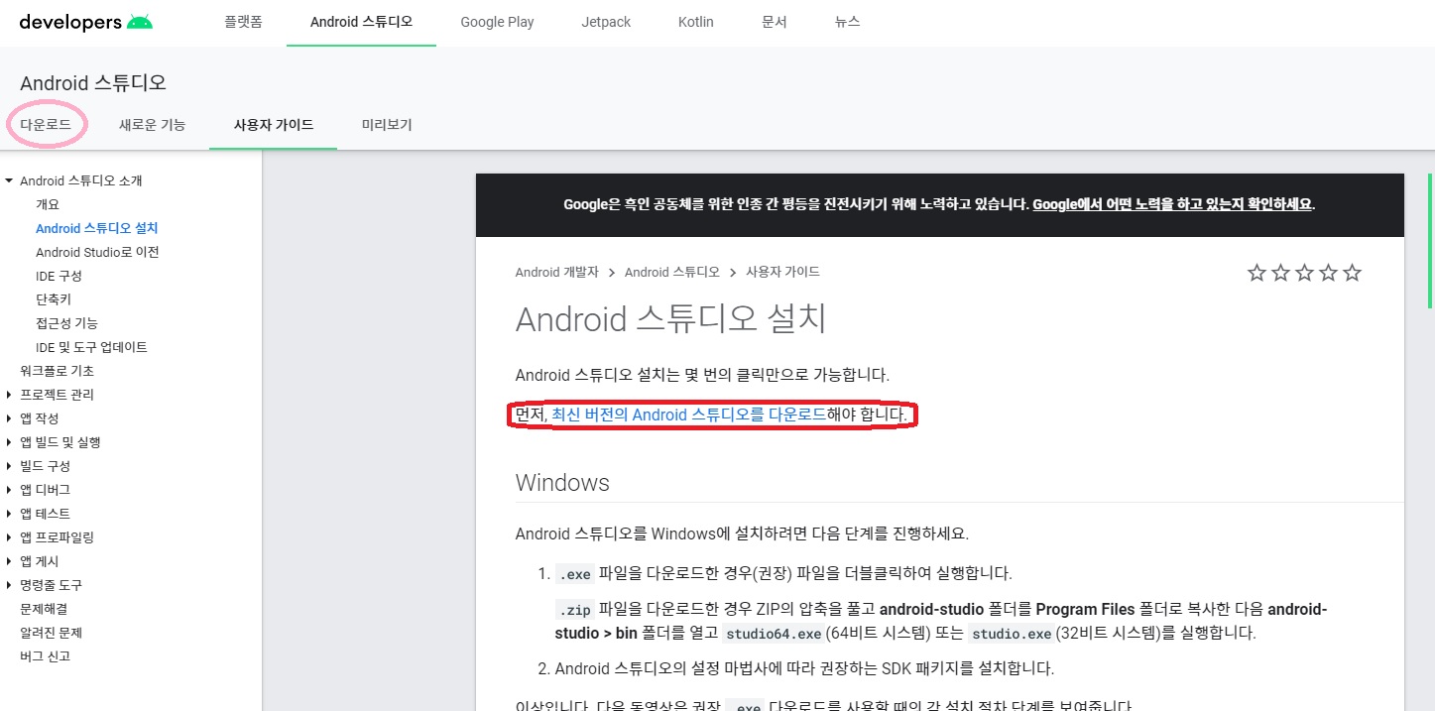
Task: Expand the 앱 디버그 section
Action: 9,490
